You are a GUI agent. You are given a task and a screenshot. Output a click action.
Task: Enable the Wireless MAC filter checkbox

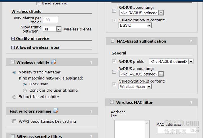(x=112, y=102)
